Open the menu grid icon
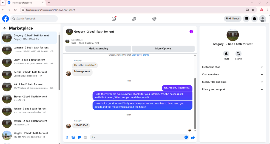The width and height of the screenshot is (270, 144). coord(246,19)
